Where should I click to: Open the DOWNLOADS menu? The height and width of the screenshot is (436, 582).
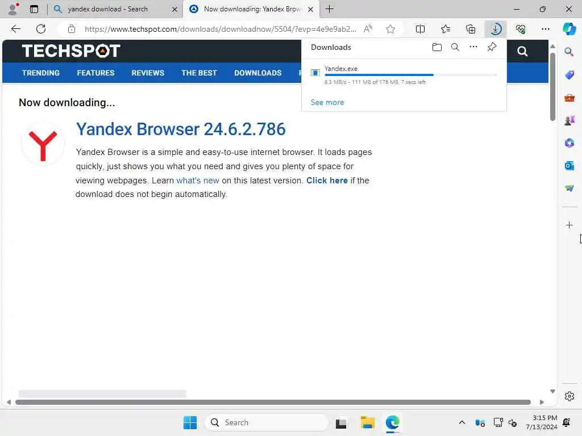[258, 73]
